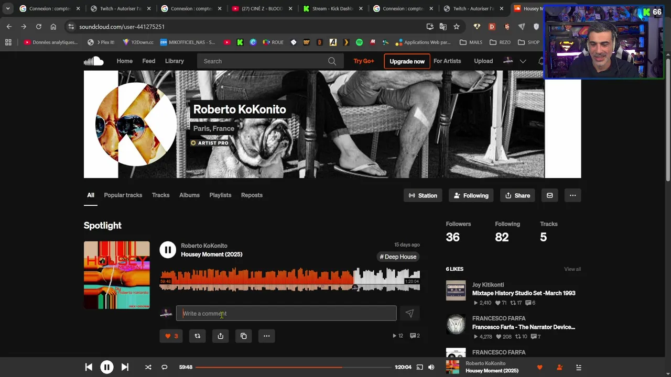Click the search magnifier icon
Viewport: 671px width, 377px height.
[332, 61]
